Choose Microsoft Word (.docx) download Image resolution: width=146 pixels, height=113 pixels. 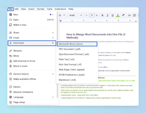[77, 44]
